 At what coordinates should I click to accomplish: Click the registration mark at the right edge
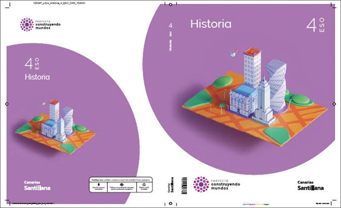pos(334,104)
